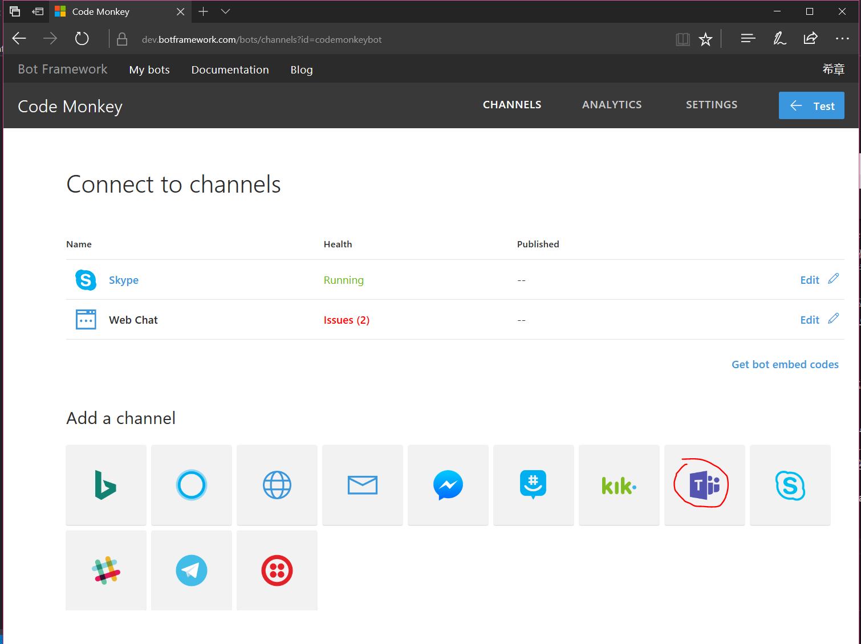
Task: Add the Cortana channel
Action: 191,485
